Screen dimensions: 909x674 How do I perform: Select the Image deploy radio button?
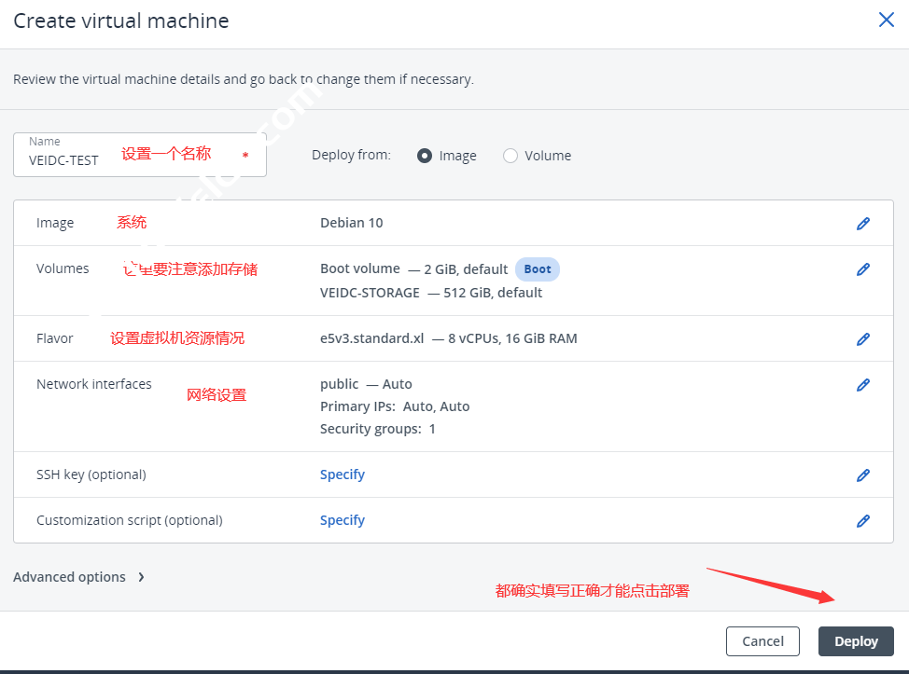click(425, 156)
